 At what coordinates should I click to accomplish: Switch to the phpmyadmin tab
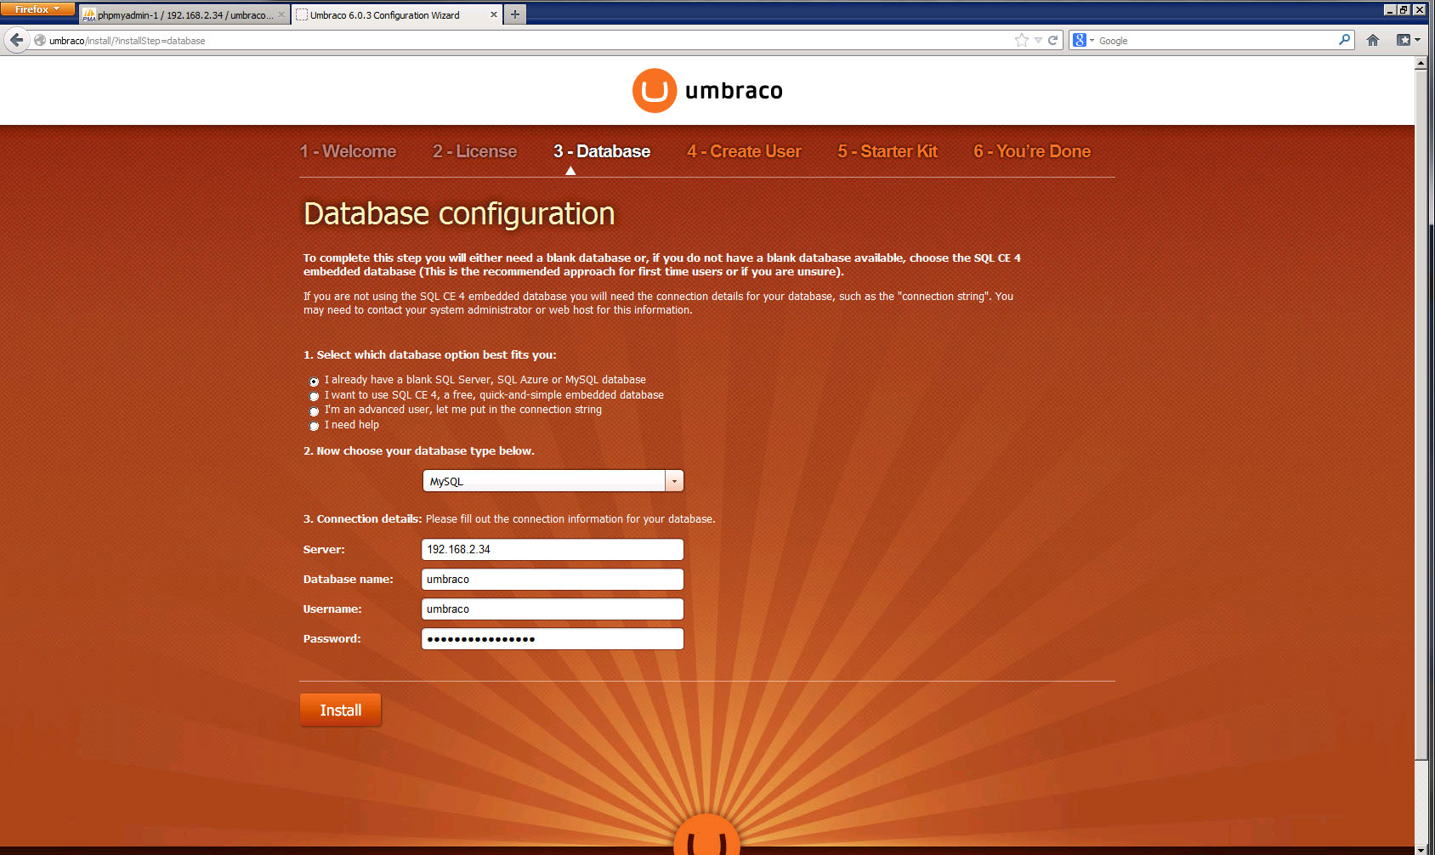[184, 14]
